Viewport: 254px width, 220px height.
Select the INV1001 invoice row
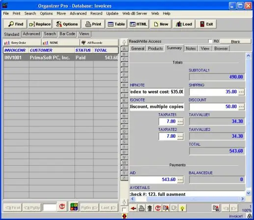coord(61,58)
